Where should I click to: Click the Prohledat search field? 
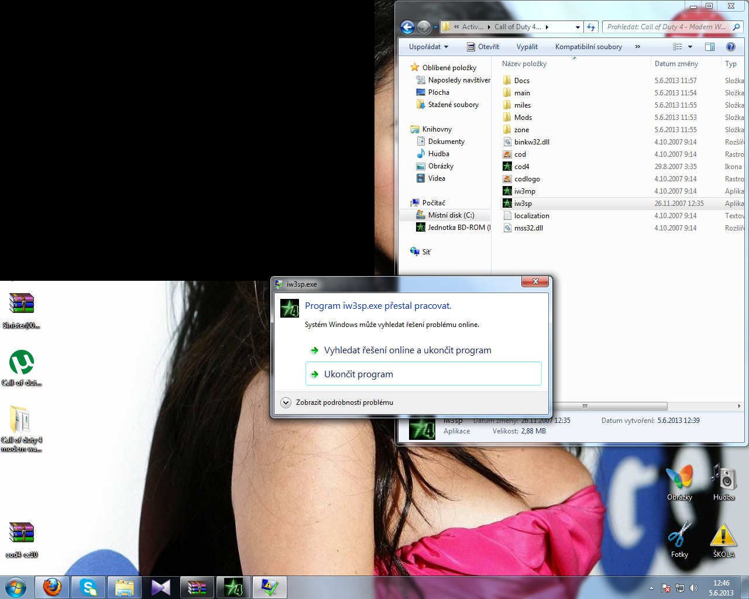point(666,27)
